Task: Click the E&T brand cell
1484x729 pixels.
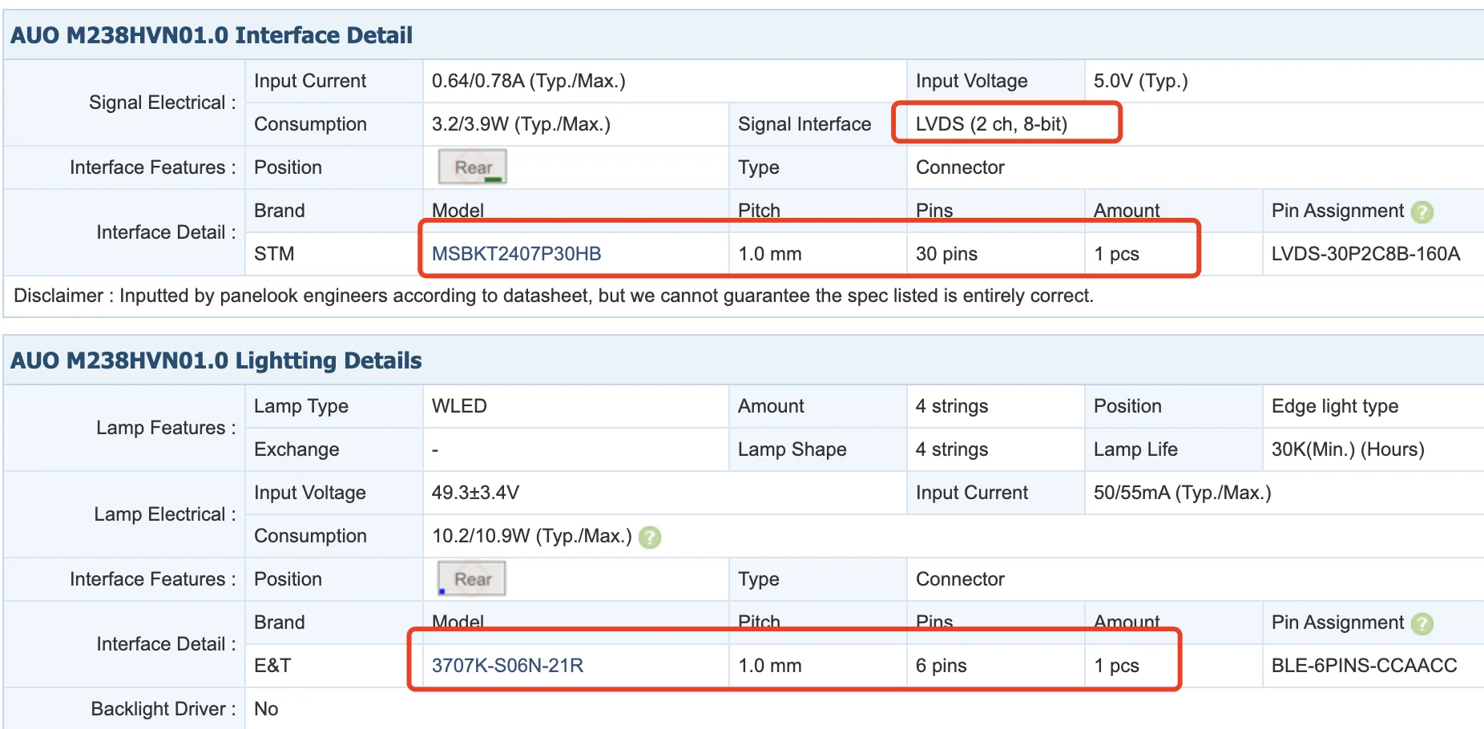Action: [272, 666]
